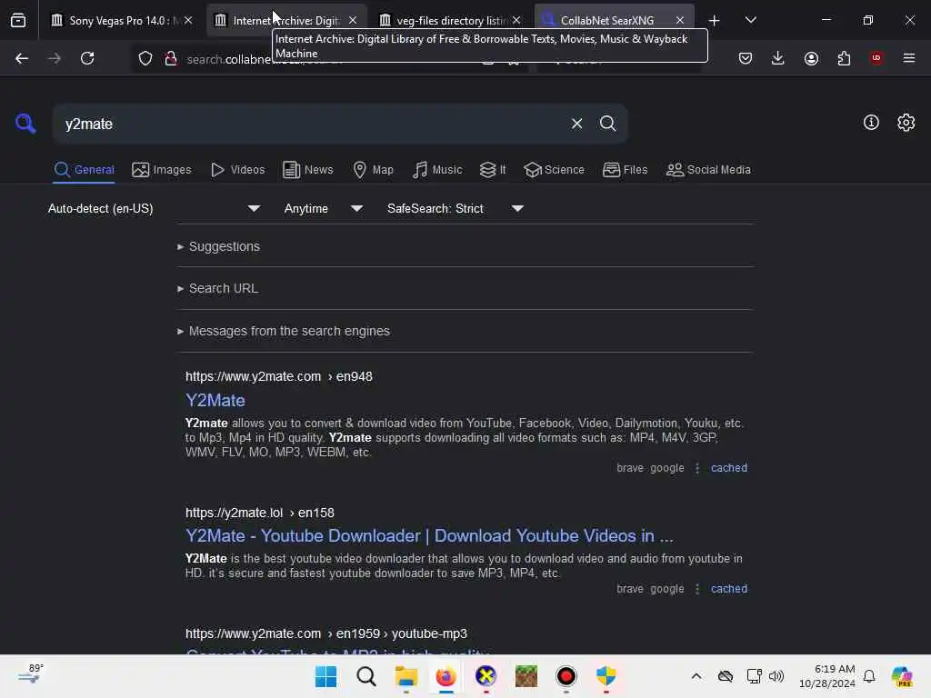Open the Minecraft grass block taskbar icon
This screenshot has width=931, height=698.
[526, 676]
